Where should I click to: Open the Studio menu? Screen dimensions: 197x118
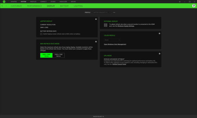click(53, 2)
